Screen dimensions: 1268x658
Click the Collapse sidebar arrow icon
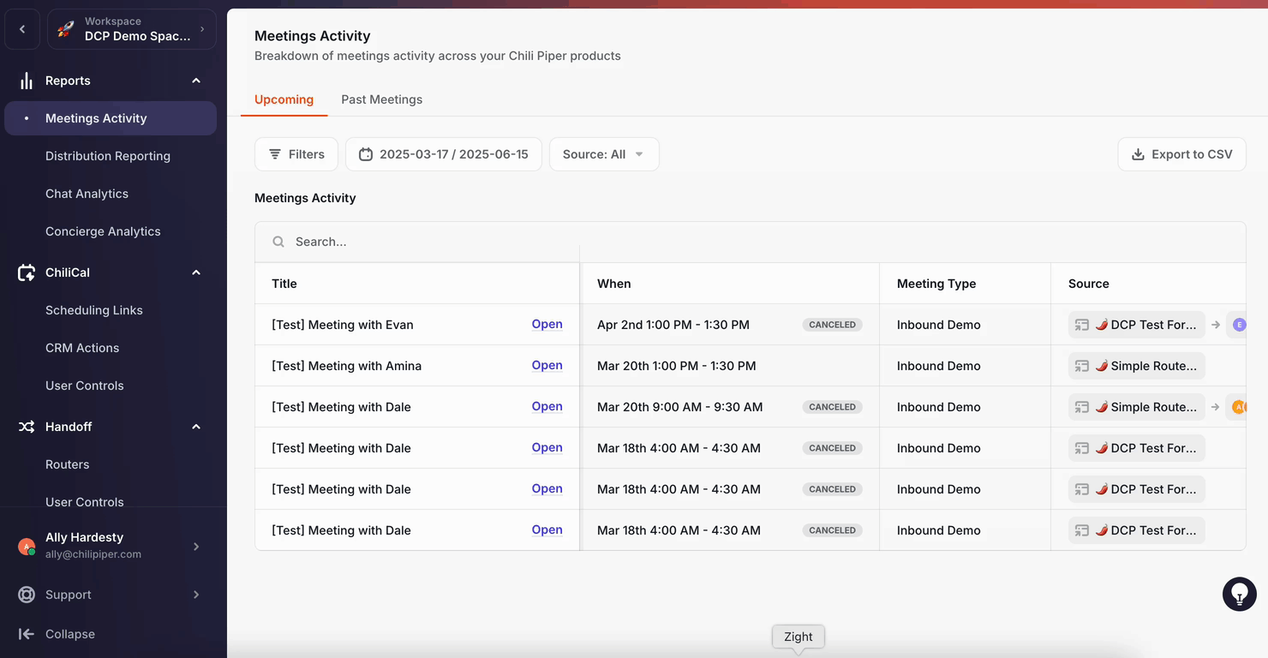(27, 634)
